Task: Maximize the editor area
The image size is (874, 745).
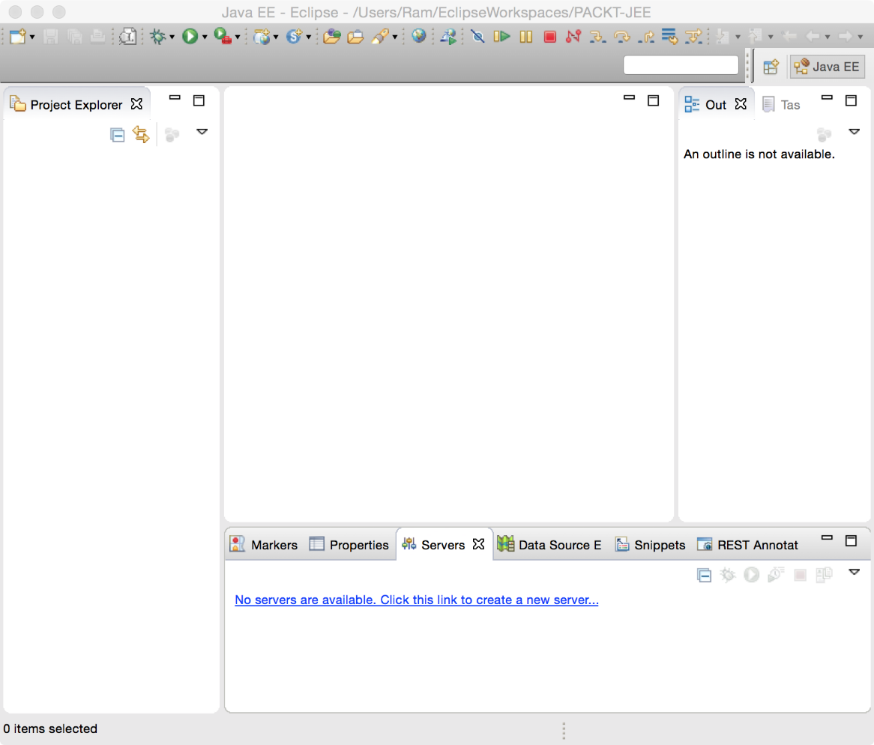Action: pos(654,100)
